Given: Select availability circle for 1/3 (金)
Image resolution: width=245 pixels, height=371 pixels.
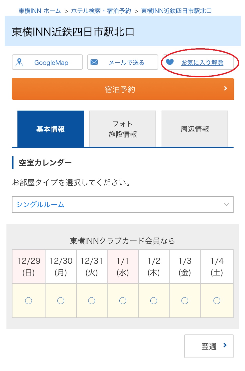Looking at the screenshot, I should [185, 301].
